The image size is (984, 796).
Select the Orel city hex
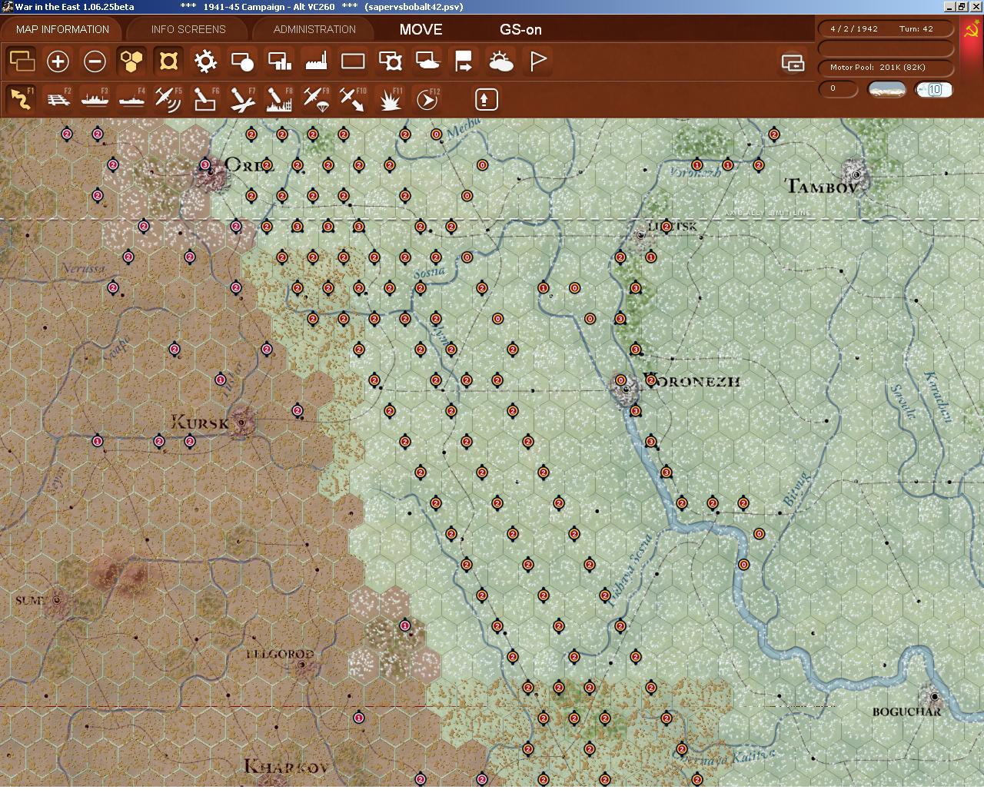pos(210,174)
